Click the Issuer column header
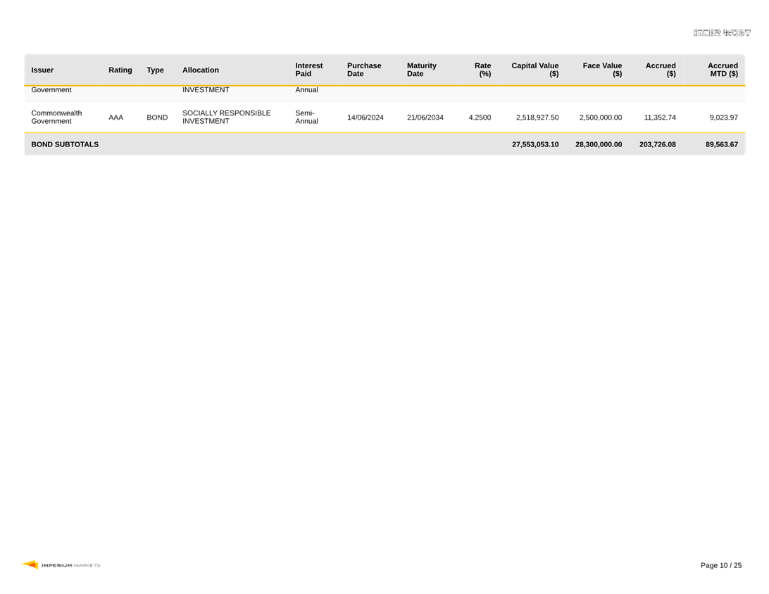This screenshot has width=769, height=594. coord(42,70)
